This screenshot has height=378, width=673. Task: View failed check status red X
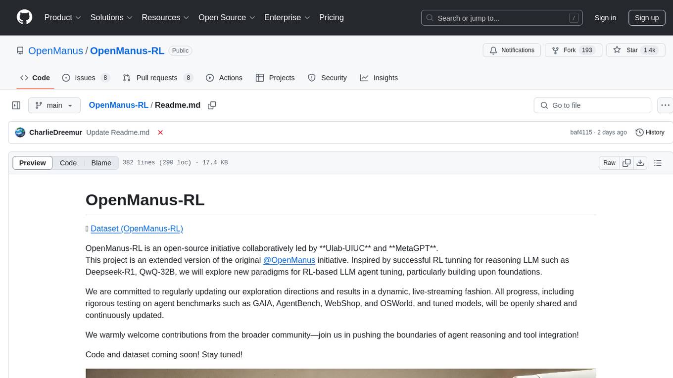(160, 132)
